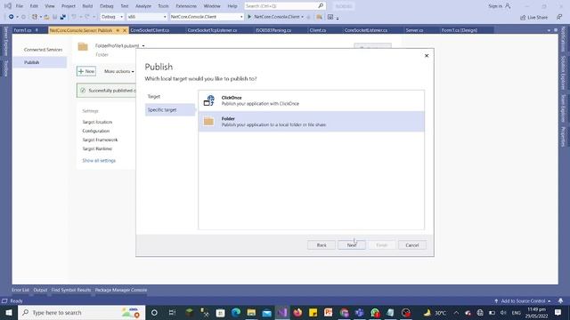Click the Save All toolbar icon
The width and height of the screenshot is (570, 320).
(x=63, y=17)
